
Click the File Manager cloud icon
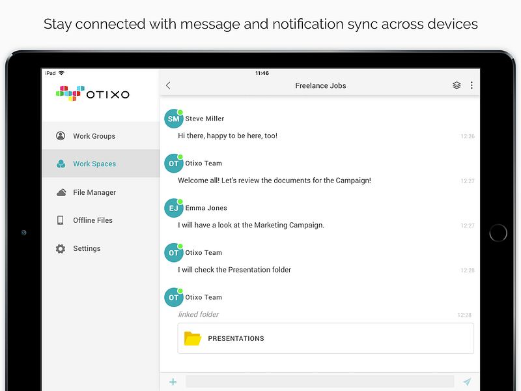click(61, 192)
